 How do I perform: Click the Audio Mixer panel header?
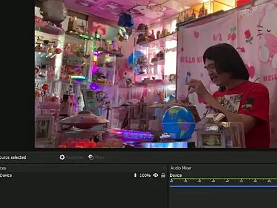point(181,168)
